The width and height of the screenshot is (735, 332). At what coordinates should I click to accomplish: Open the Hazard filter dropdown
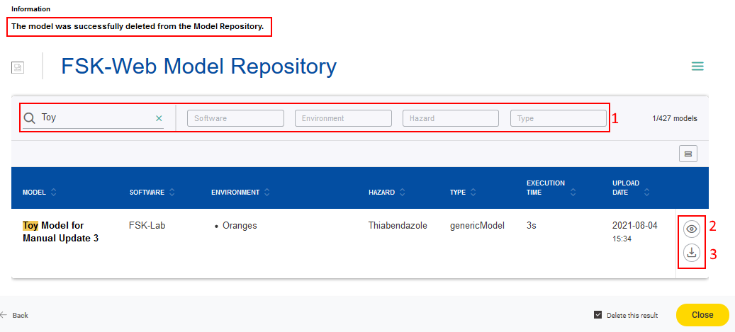pos(451,118)
